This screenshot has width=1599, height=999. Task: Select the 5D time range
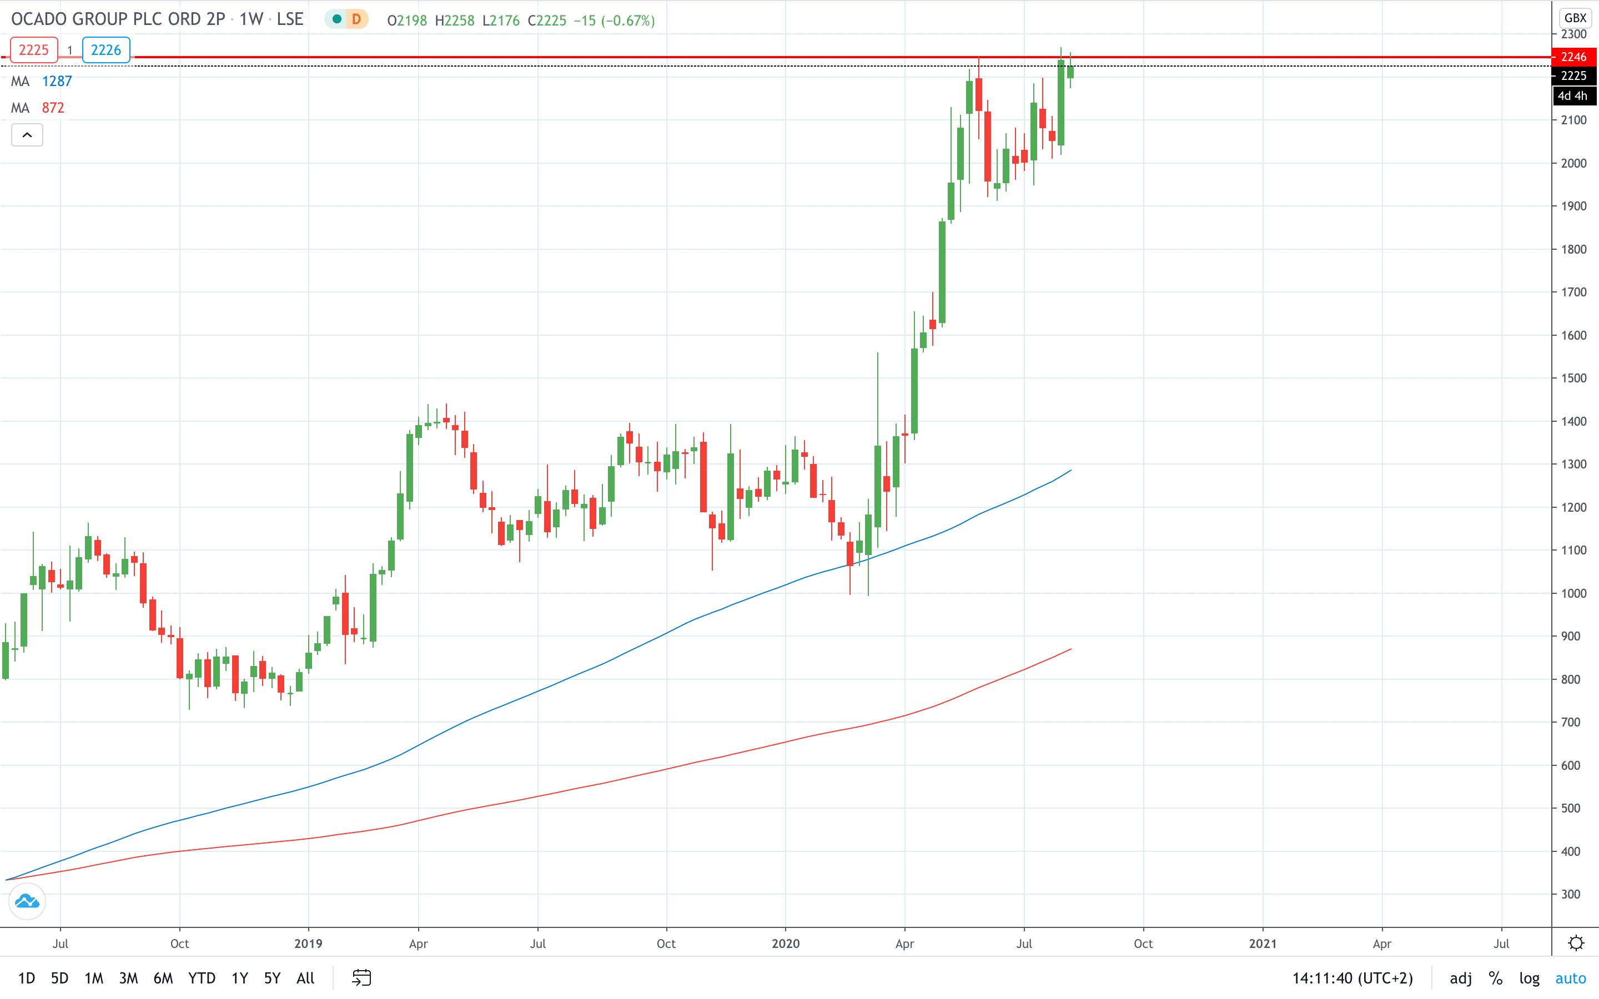[x=59, y=978]
